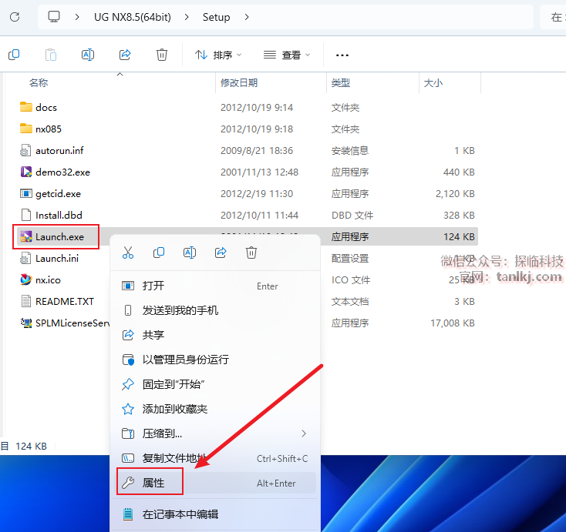The image size is (566, 532).
Task: Click the docs folder icon
Action: coord(26,107)
